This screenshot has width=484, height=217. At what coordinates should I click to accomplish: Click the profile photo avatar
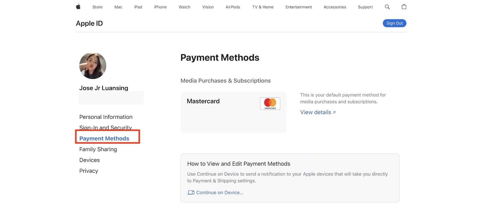point(93,66)
